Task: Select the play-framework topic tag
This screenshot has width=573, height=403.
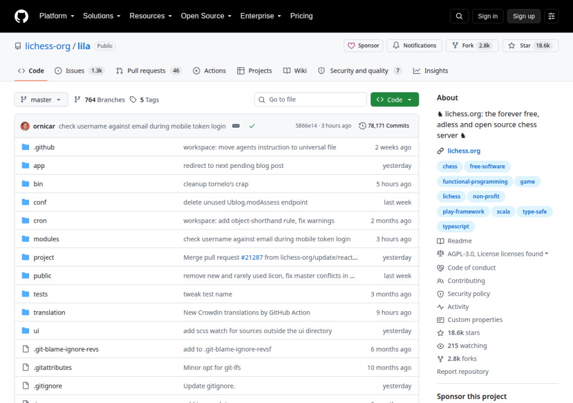Action: click(x=463, y=212)
